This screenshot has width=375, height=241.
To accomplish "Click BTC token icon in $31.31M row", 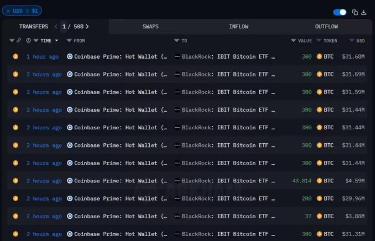I will pos(319,234).
